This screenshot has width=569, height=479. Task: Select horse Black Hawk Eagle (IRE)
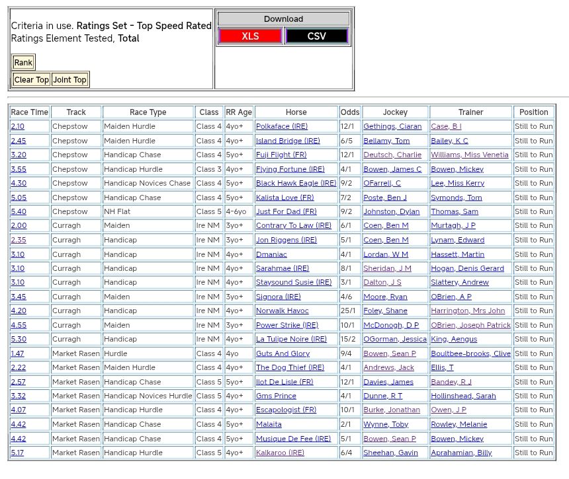click(296, 184)
